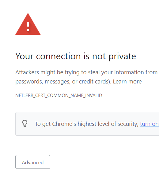Click the word 'Attackers' in the warning paragraph

point(27,72)
